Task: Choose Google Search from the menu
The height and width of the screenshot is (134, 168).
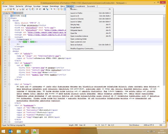Action: [x=90, y=27]
